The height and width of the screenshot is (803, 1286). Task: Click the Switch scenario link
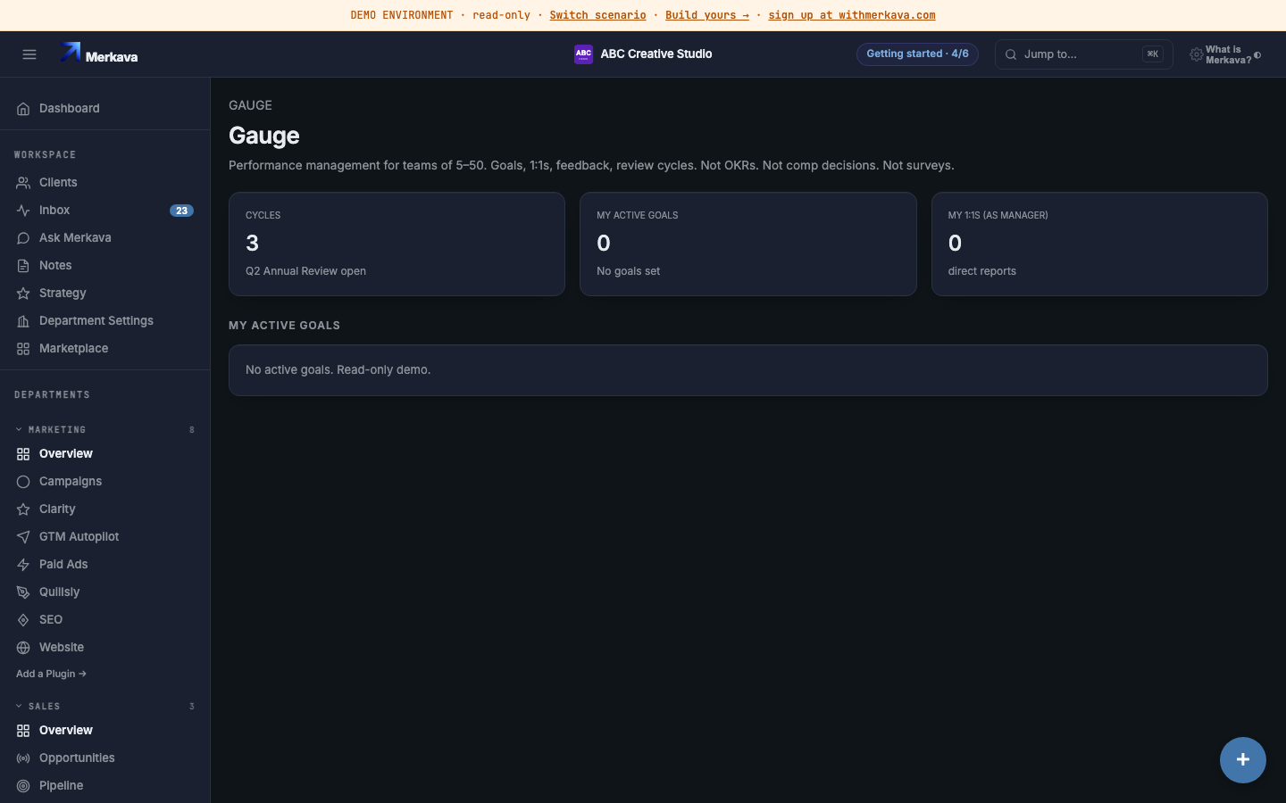(597, 15)
